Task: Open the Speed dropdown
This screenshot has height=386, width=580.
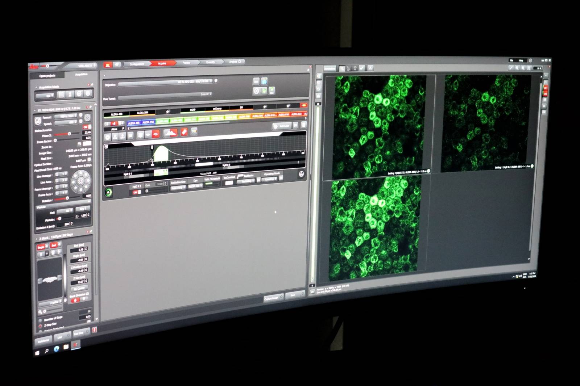Action: [66, 122]
